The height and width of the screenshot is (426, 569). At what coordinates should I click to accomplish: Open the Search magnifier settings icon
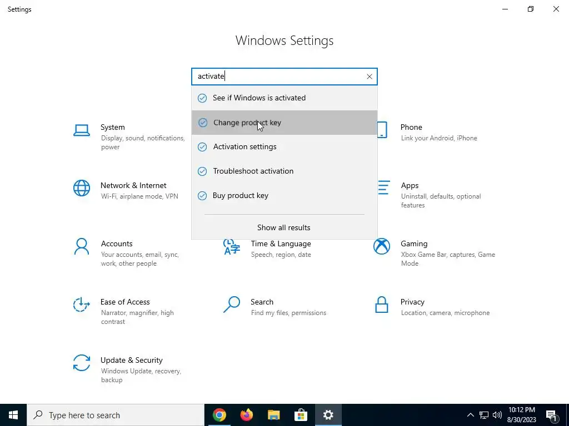pos(232,305)
